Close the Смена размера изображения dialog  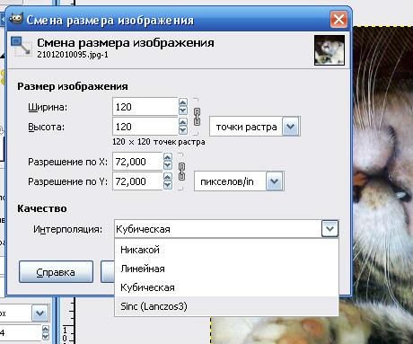click(x=338, y=20)
